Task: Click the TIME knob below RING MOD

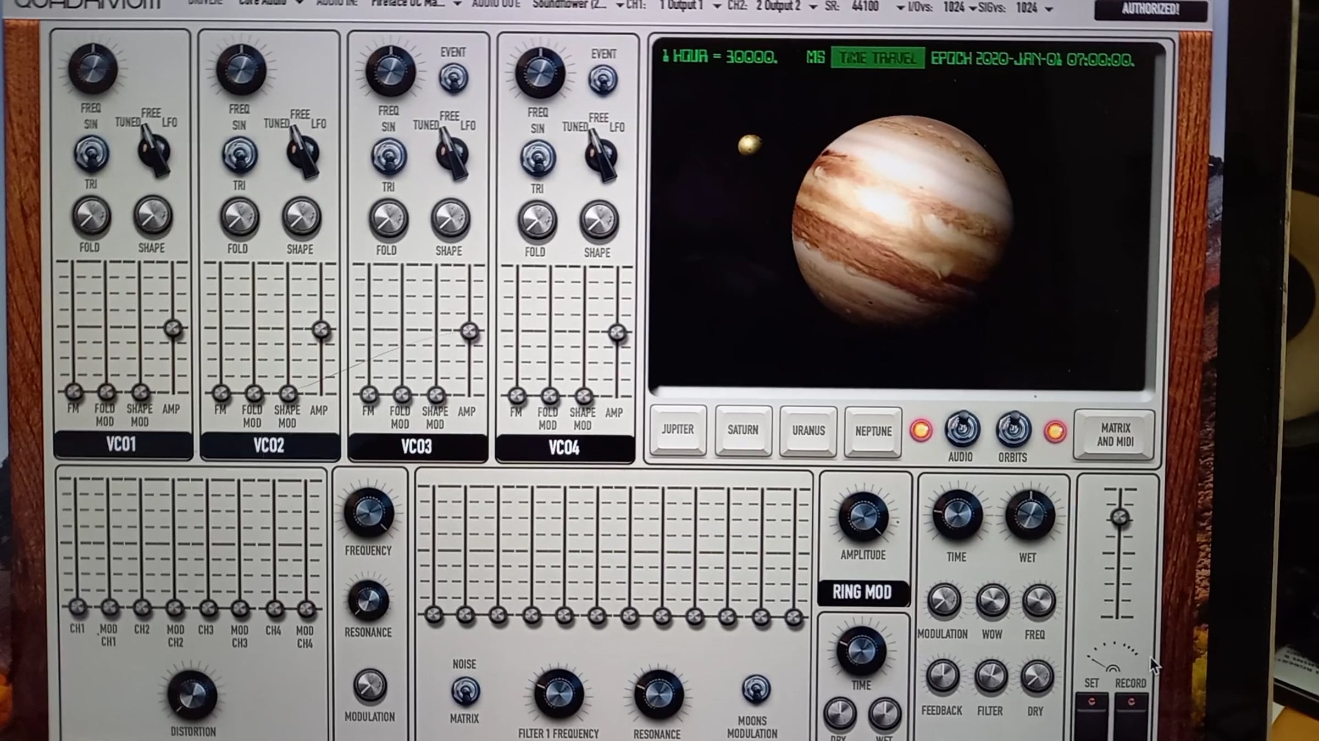Action: (861, 651)
